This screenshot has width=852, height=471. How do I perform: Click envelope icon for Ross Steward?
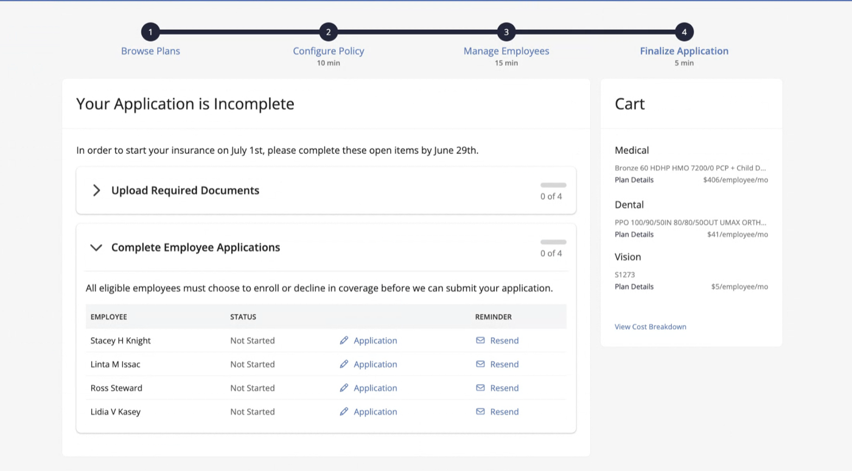click(x=480, y=388)
